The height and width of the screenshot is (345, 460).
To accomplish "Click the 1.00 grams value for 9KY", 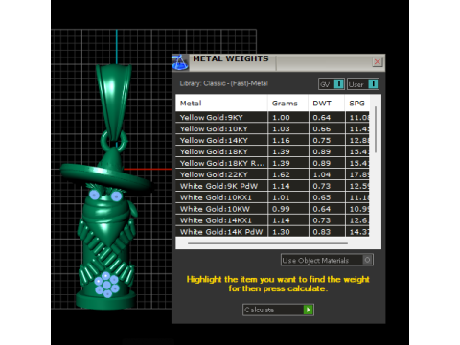I will [281, 117].
